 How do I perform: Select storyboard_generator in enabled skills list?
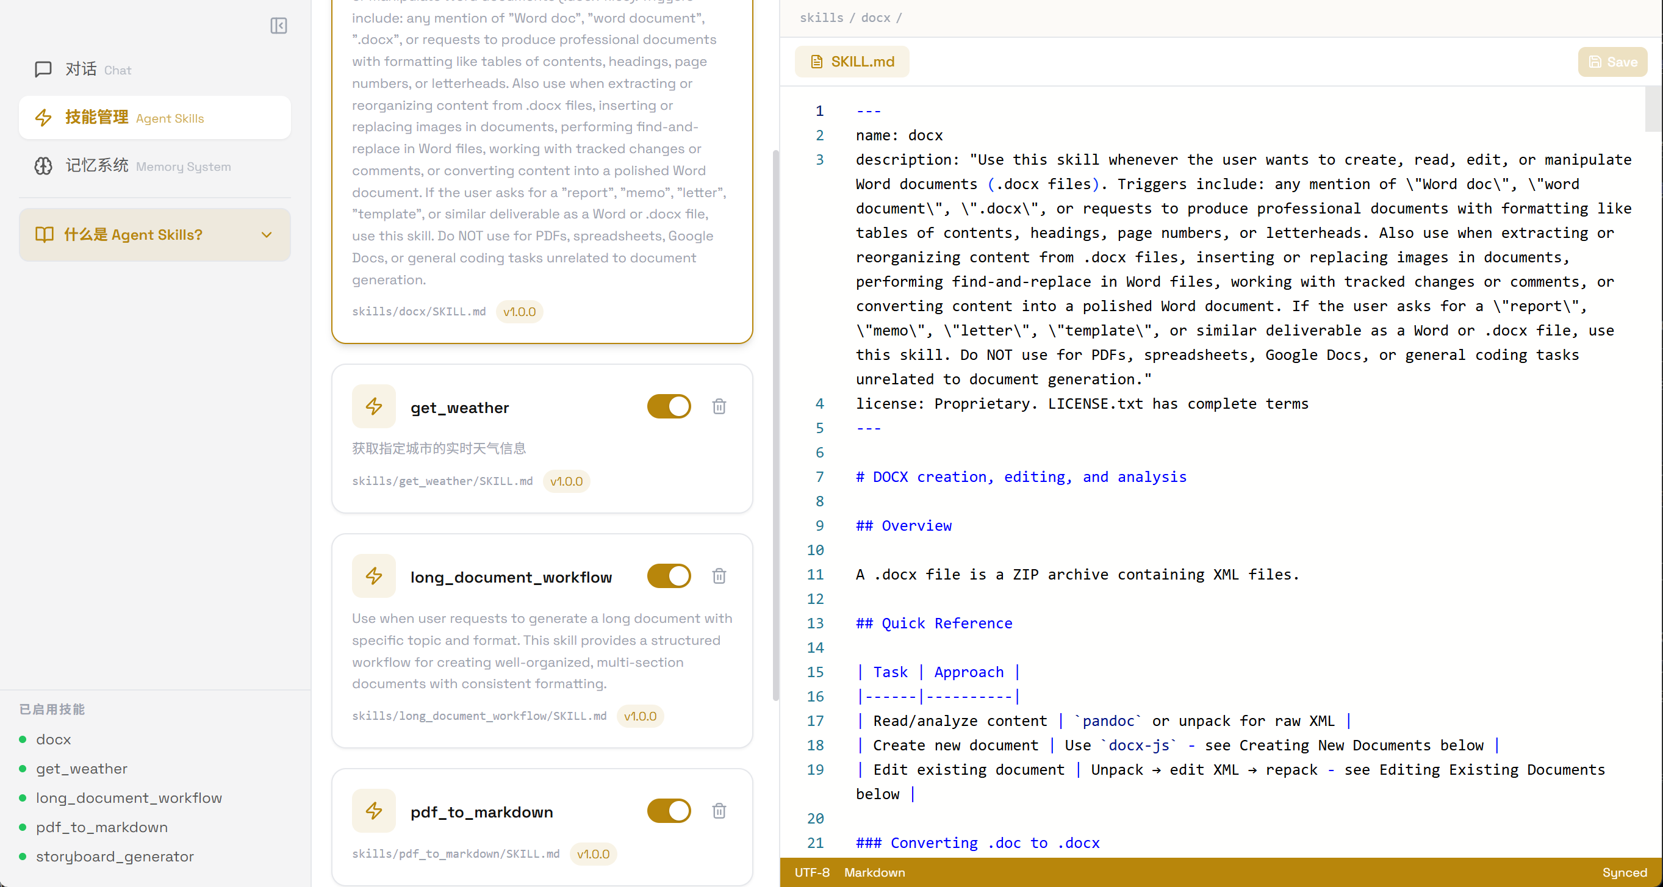pos(115,856)
